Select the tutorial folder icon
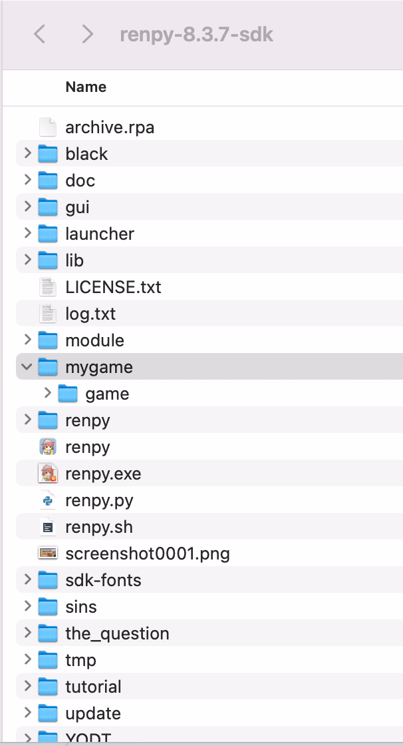Image resolution: width=403 pixels, height=746 pixels. pyautogui.click(x=47, y=687)
